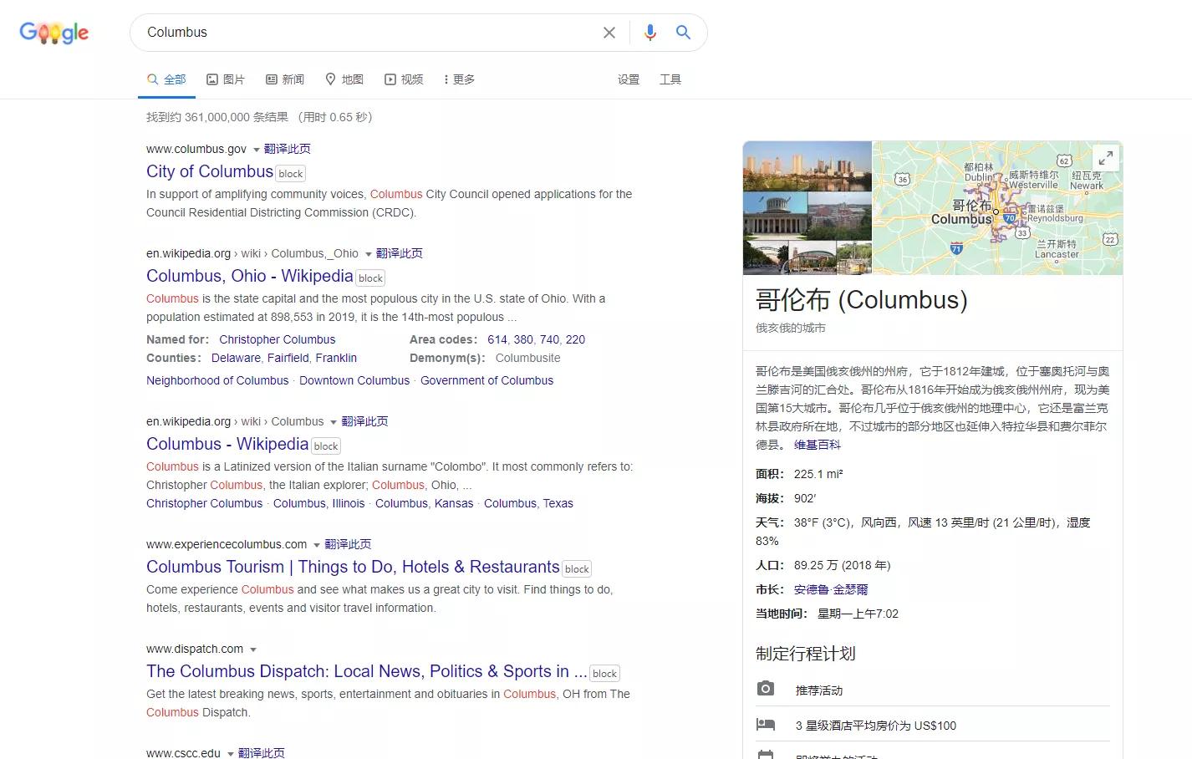
Task: Open the 3-star hotels bed icon
Action: pyautogui.click(x=766, y=725)
